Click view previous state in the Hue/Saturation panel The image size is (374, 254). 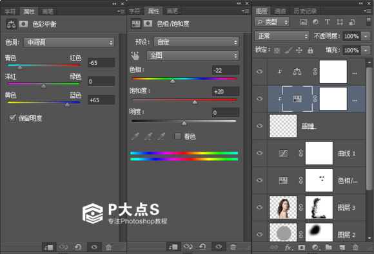188,247
